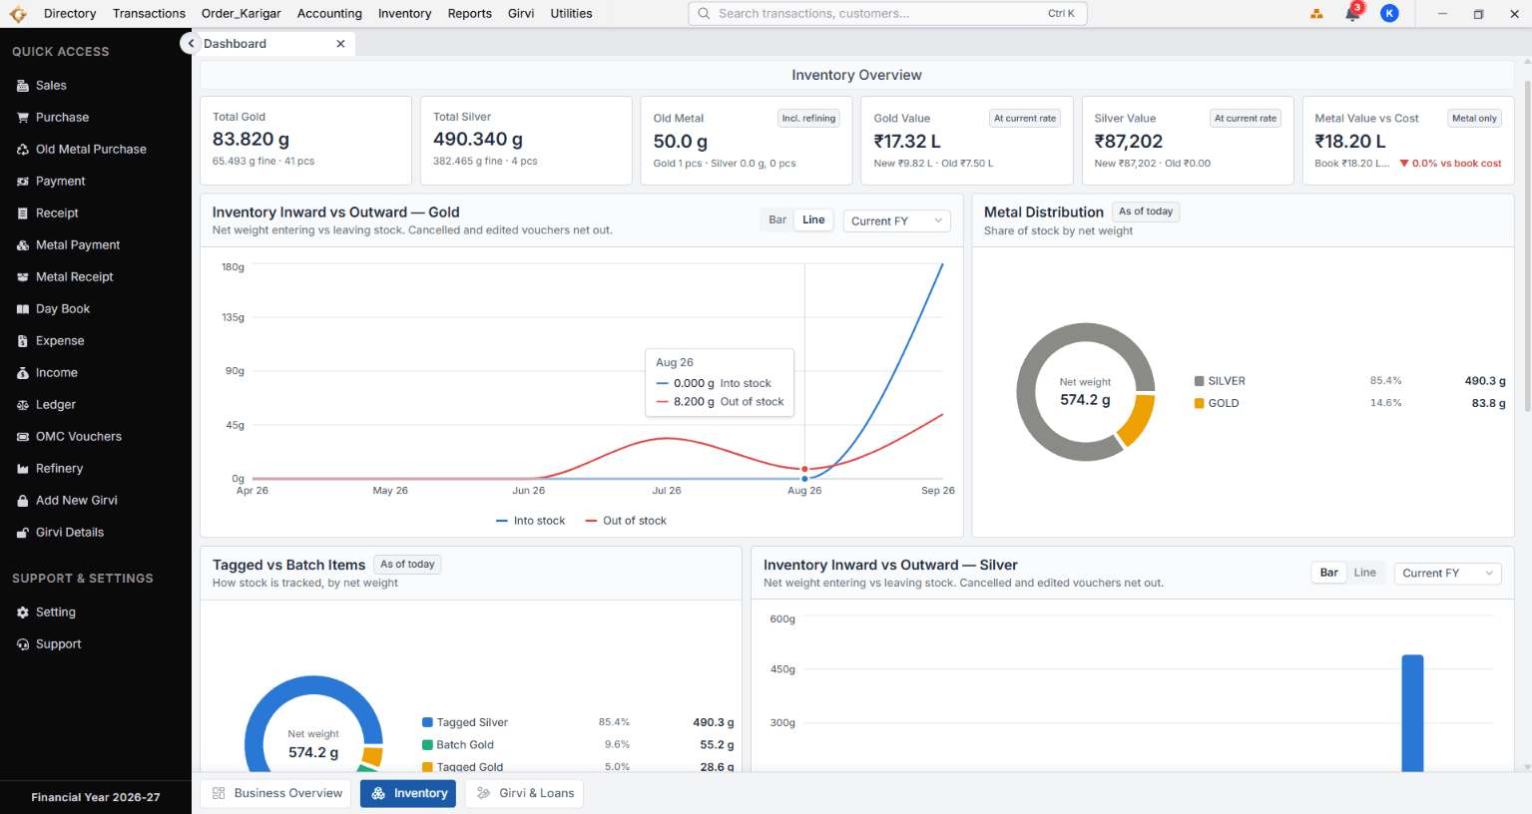Click the Incl. refining badge
This screenshot has height=814, width=1532.
[x=808, y=119]
